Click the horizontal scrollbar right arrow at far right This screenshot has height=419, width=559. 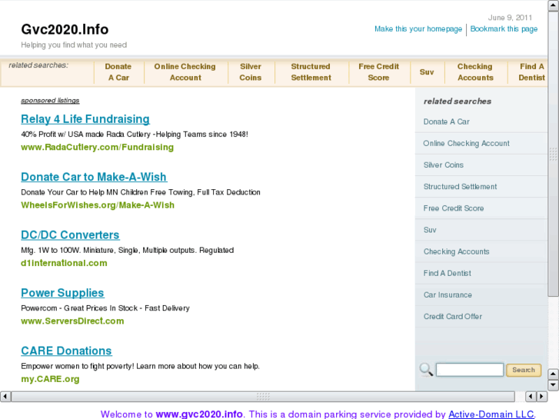pyautogui.click(x=542, y=396)
